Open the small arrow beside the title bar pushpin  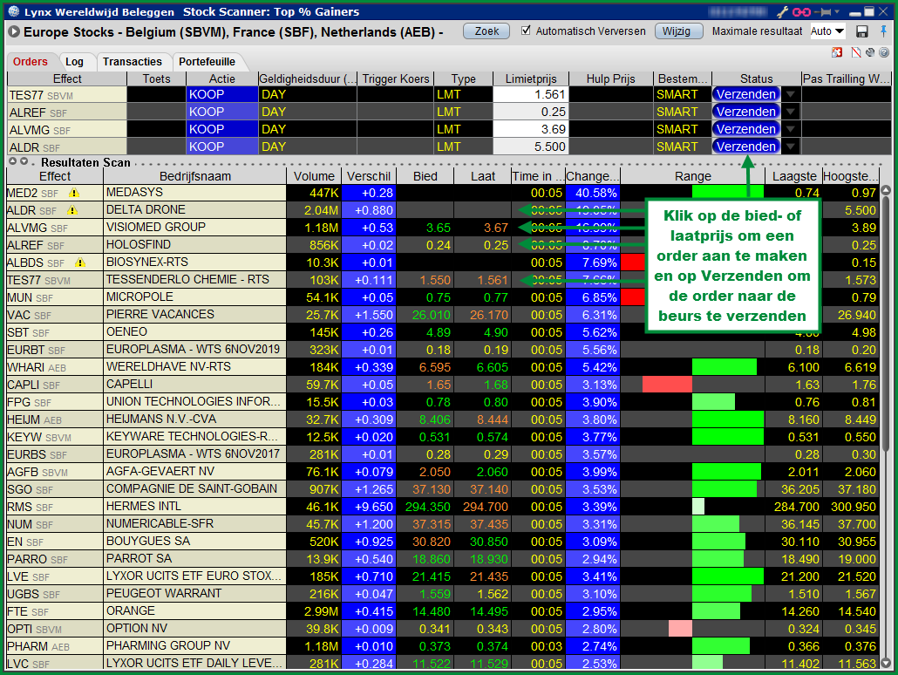tap(837, 11)
